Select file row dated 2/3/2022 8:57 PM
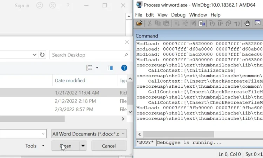Image resolution: width=263 pixels, height=158 pixels. [64, 109]
